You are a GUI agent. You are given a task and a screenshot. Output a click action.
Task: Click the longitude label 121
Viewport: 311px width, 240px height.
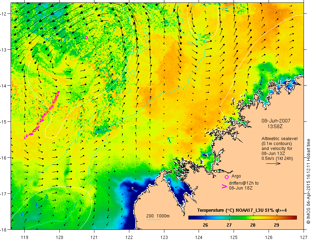(94, 237)
